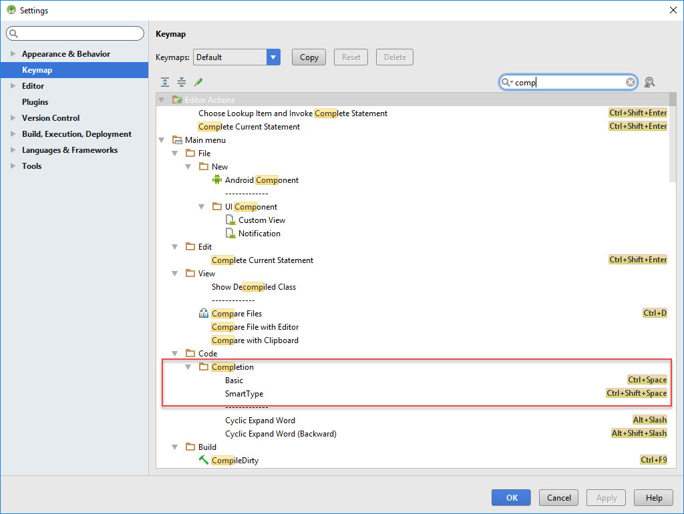Click the Collapse All toolbar icon
684x514 pixels.
(182, 82)
